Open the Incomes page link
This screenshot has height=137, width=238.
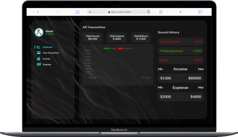pyautogui.click(x=46, y=59)
